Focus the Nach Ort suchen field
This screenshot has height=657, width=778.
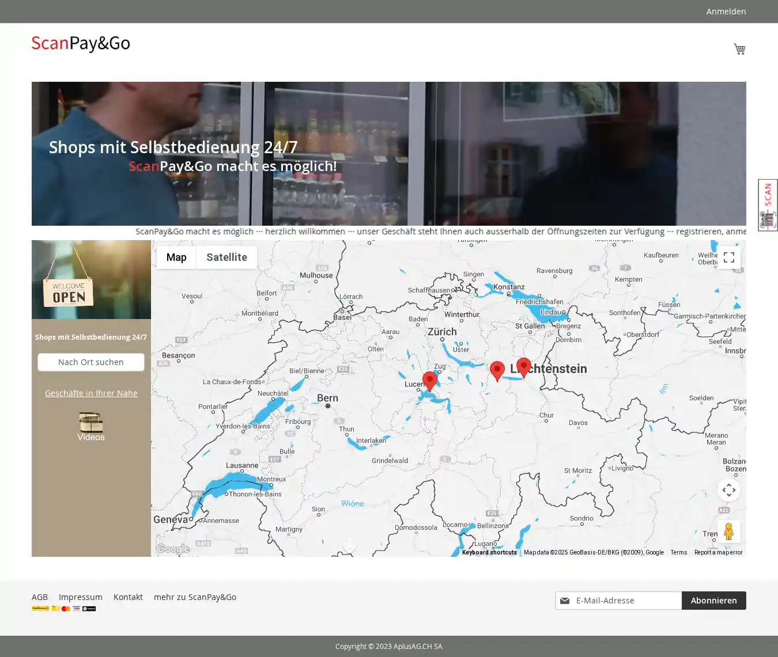coord(91,362)
